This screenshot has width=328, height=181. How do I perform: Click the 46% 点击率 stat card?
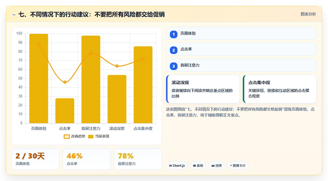[87, 159]
